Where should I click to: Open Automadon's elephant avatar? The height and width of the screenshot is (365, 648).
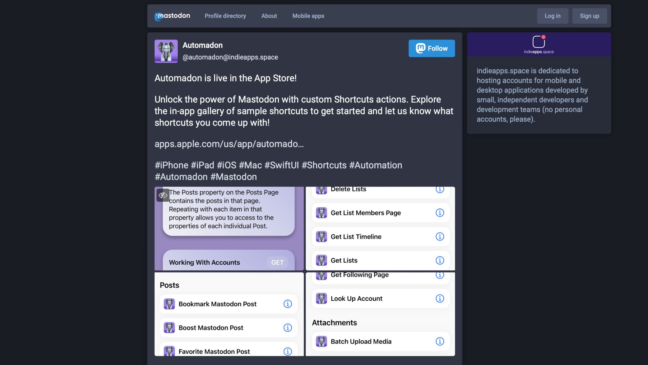(x=166, y=51)
